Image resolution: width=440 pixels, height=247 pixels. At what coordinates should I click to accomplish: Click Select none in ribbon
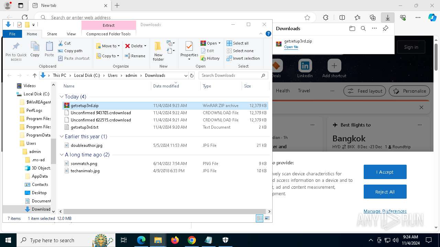pyautogui.click(x=240, y=51)
